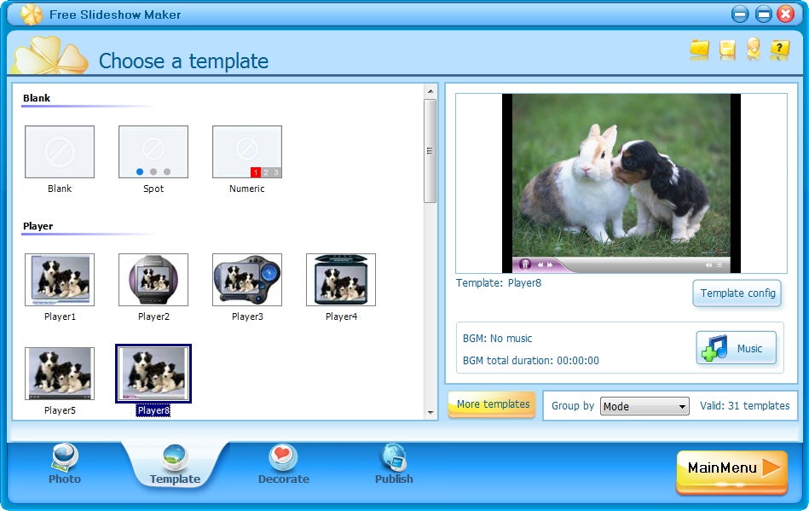Switch to the Photo tab

tap(65, 463)
